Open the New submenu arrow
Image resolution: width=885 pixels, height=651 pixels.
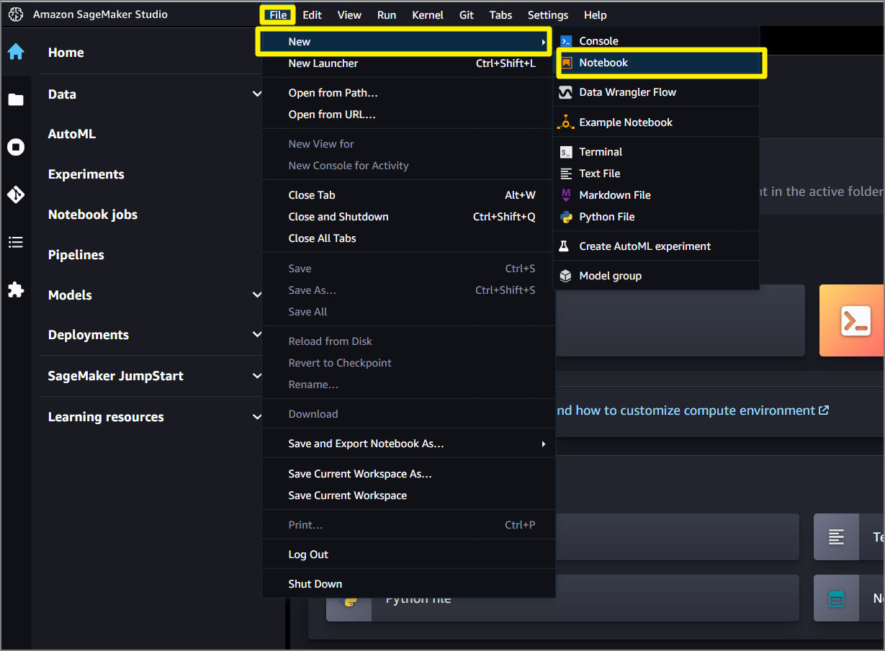click(x=543, y=42)
